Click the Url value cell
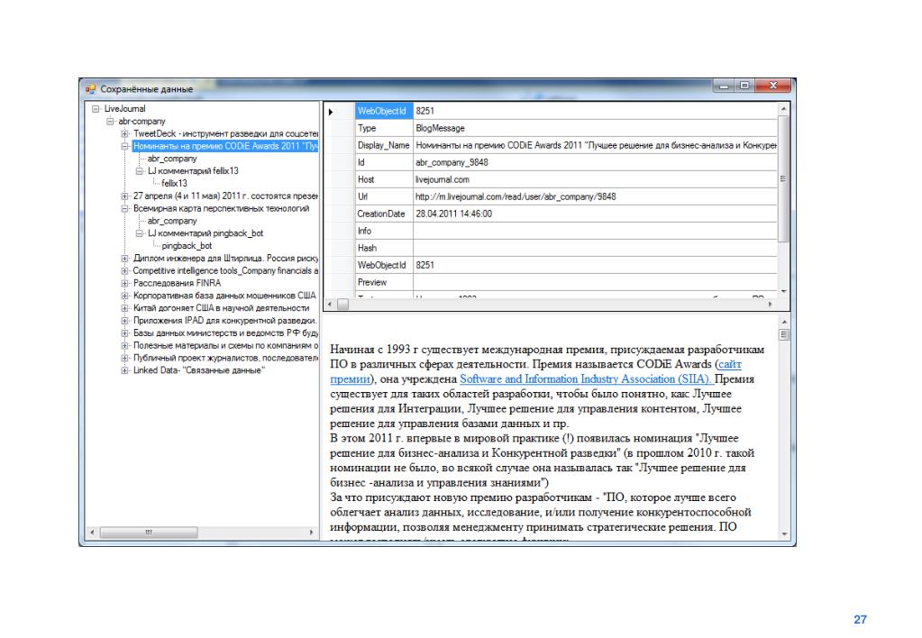This screenshot has height=638, width=922. pyautogui.click(x=595, y=196)
